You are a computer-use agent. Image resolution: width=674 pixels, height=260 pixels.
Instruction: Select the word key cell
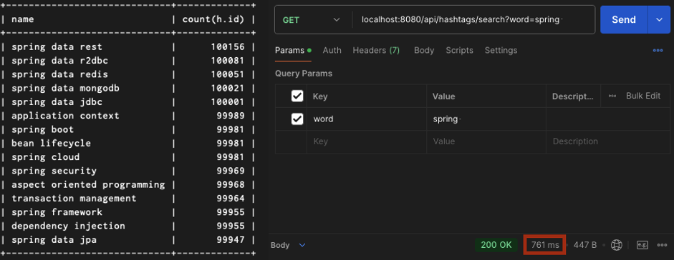[x=367, y=119]
